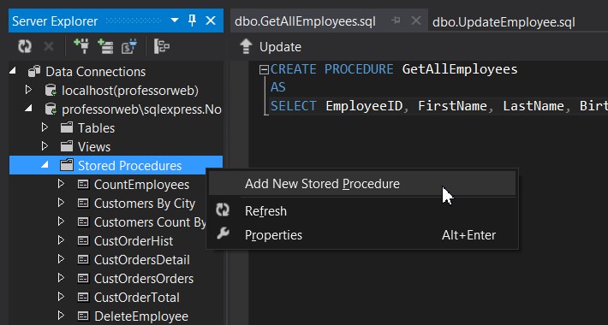This screenshot has height=325, width=608.
Task: Expand the CustOrderTotal procedure
Action: [61, 297]
